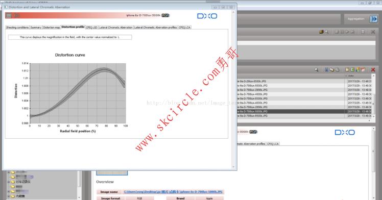Click the vertical scrollbar of the distortion window

[x=233, y=89]
